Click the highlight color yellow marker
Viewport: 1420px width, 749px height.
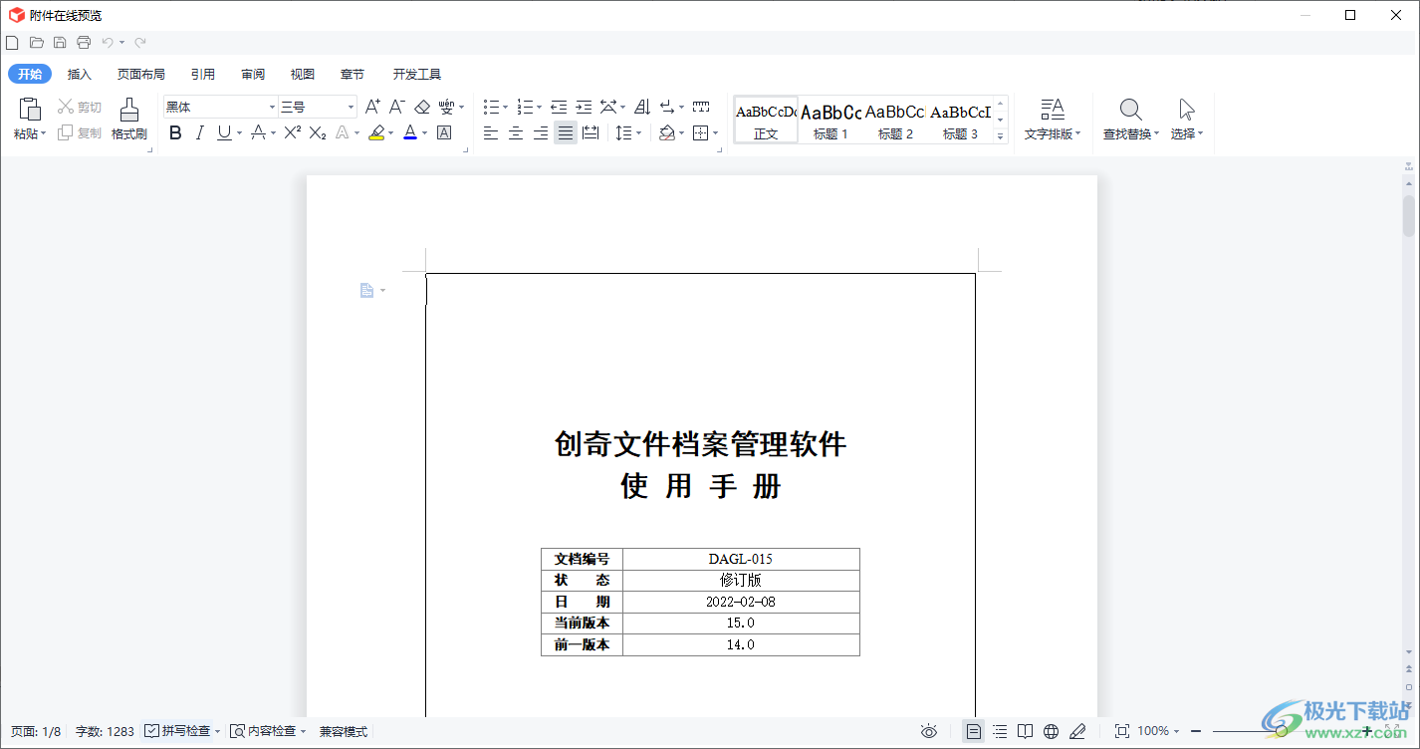pyautogui.click(x=375, y=132)
